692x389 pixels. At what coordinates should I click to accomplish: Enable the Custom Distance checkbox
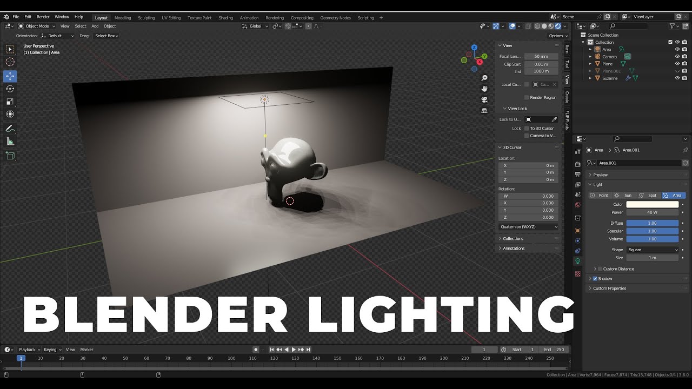coord(600,269)
